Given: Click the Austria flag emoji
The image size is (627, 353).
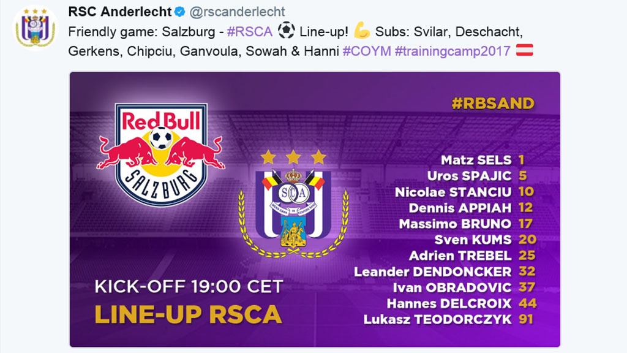Looking at the screenshot, I should tap(524, 51).
